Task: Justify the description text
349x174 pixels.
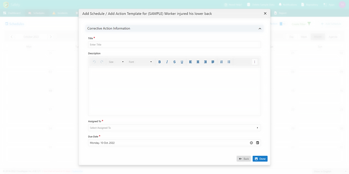Action: tap(213, 62)
